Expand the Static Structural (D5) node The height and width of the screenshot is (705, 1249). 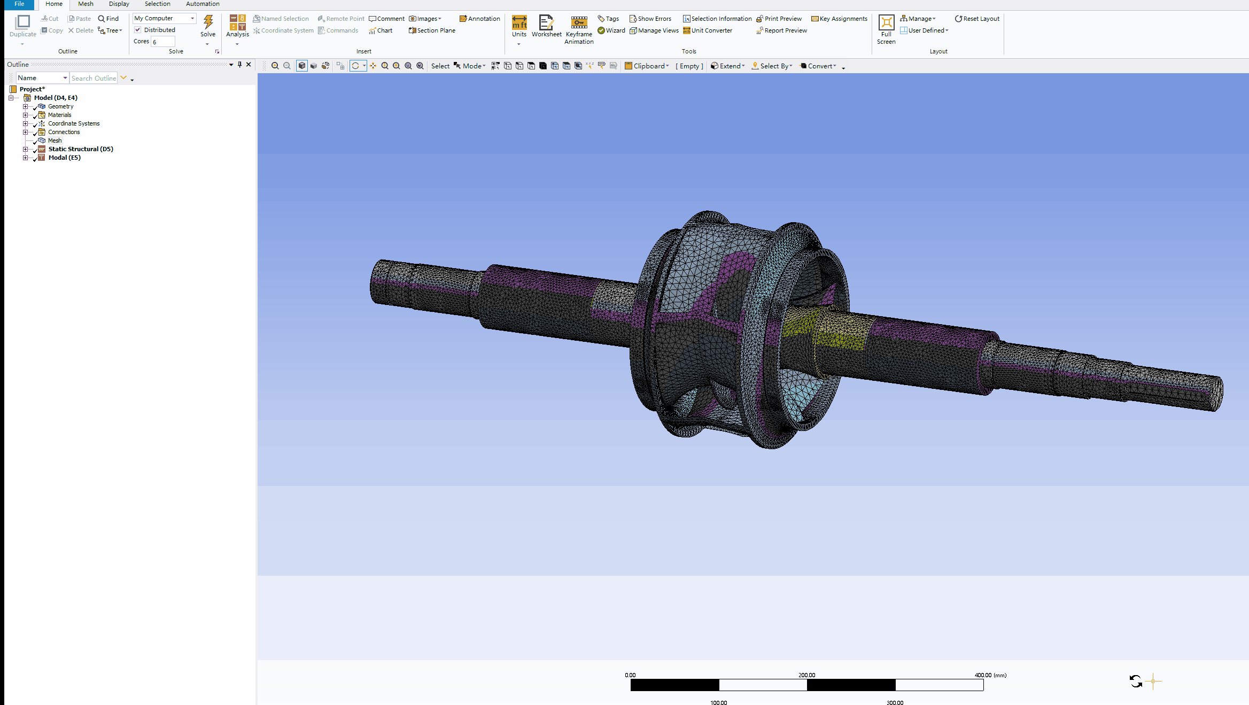(x=25, y=149)
